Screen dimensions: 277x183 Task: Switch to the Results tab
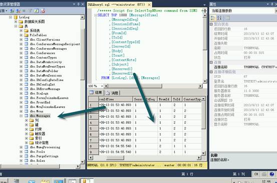tap(96, 92)
